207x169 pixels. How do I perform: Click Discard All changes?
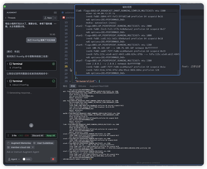pyautogui.click(x=38, y=136)
